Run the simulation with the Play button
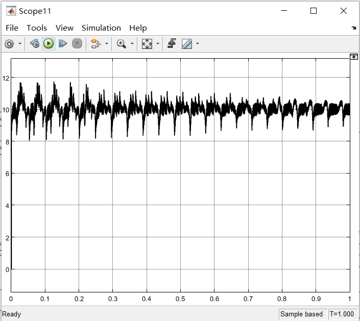Viewport: 360px width, 321px height. [x=49, y=43]
